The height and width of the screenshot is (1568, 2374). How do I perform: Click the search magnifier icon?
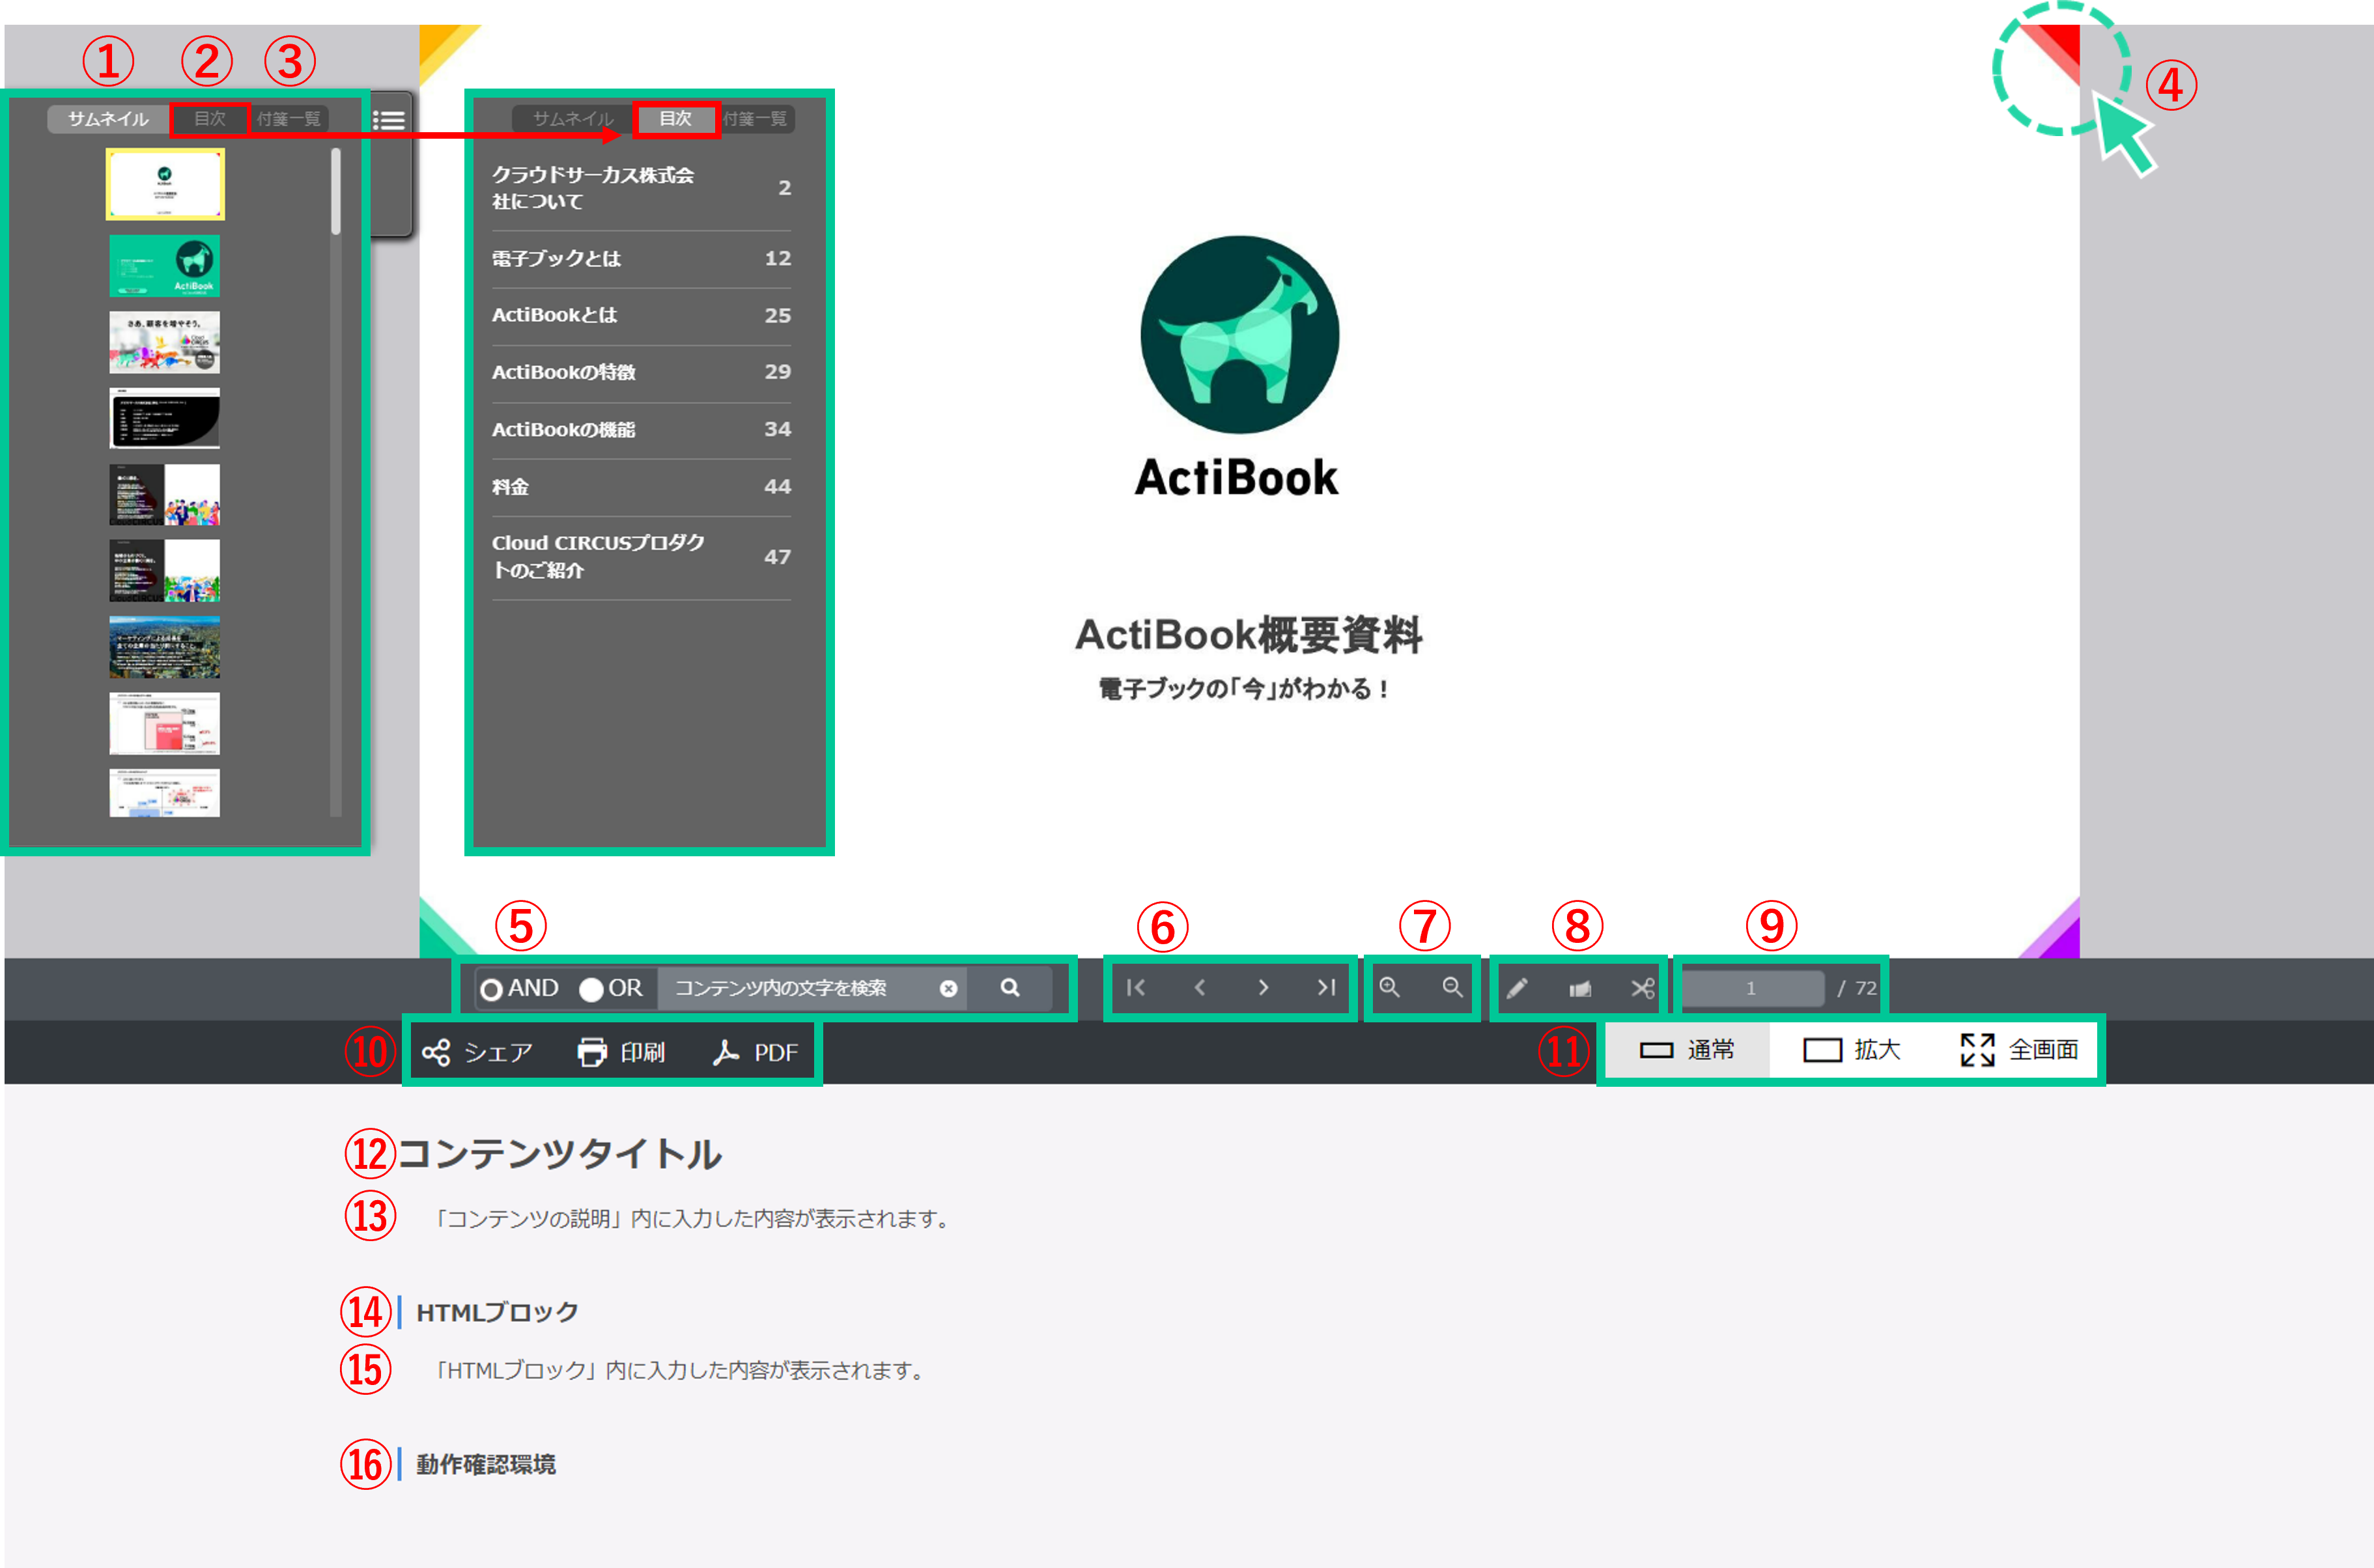1010,988
